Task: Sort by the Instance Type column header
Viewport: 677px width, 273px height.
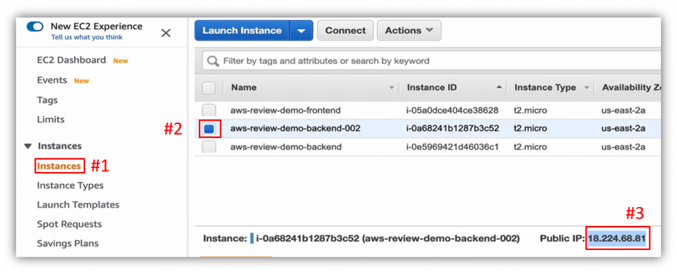Action: (x=545, y=88)
